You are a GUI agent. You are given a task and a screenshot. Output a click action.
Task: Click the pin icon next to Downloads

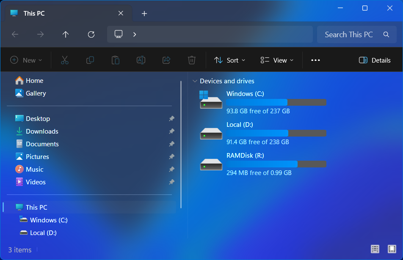coord(172,131)
